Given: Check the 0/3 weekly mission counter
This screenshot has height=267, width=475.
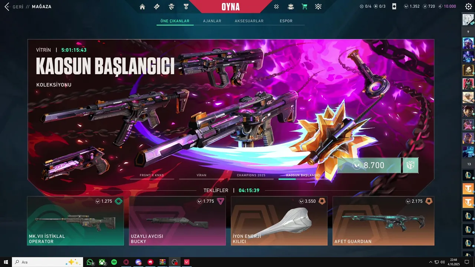Looking at the screenshot, I should [x=380, y=6].
